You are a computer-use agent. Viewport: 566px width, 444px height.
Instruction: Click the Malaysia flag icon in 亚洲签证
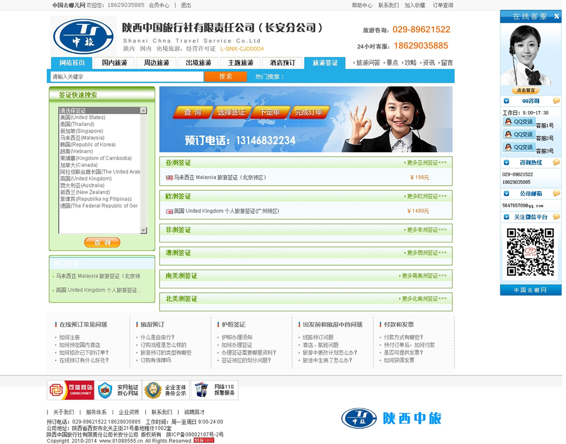[169, 178]
